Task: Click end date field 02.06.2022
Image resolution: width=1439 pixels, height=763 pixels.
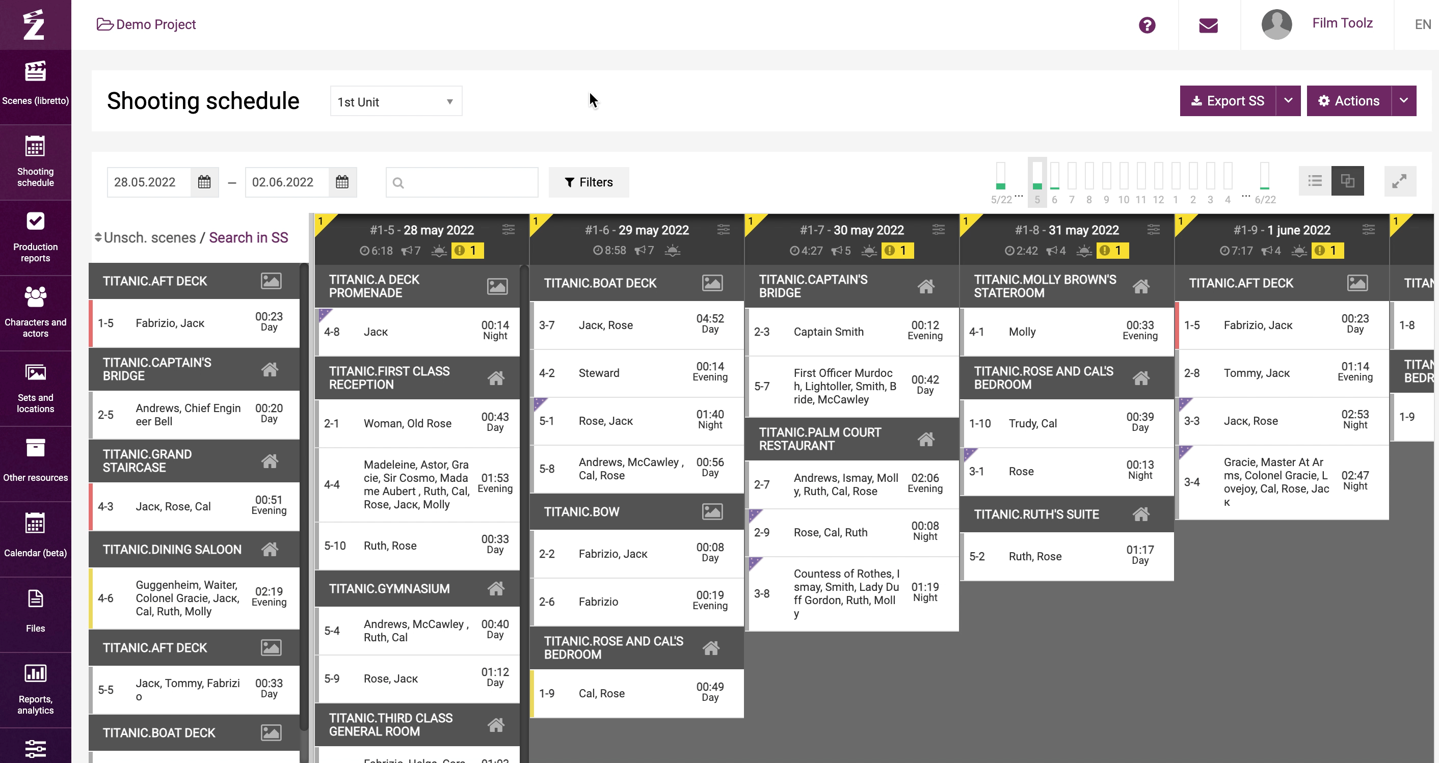Action: 287,182
